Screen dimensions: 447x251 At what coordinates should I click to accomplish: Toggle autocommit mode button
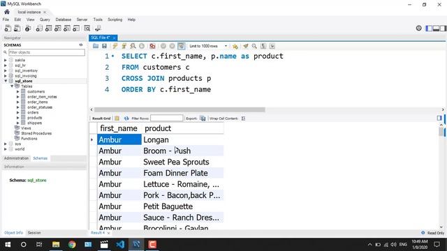pyautogui.click(x=182, y=46)
